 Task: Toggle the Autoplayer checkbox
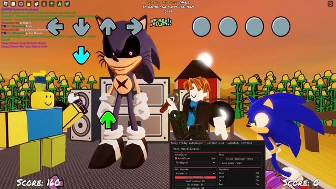pyautogui.click(x=176, y=159)
